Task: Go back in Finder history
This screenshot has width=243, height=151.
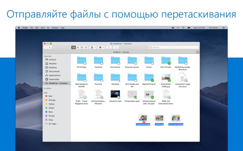Action: [46, 47]
